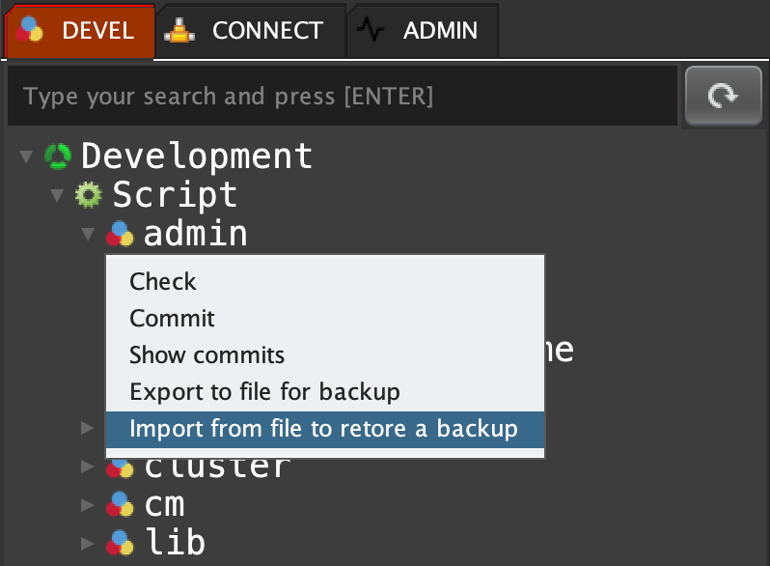Open Show commits menu entry
Screen dimensions: 770x566
pyautogui.click(x=206, y=355)
